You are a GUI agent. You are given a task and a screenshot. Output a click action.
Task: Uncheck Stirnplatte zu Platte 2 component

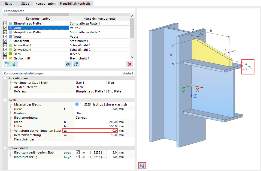coord(5,32)
